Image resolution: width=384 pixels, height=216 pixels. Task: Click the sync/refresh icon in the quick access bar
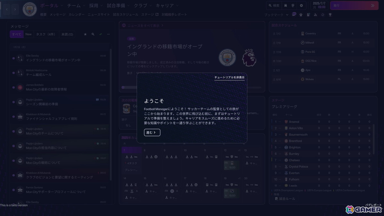click(323, 15)
